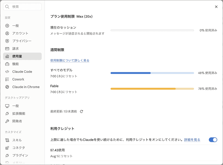This screenshot has width=223, height=165.
Task: Click the プラグイン plug icon
Action: click(x=7, y=156)
